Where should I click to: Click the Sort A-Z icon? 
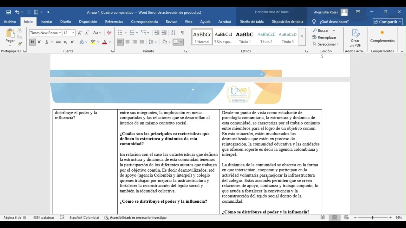tap(173, 33)
